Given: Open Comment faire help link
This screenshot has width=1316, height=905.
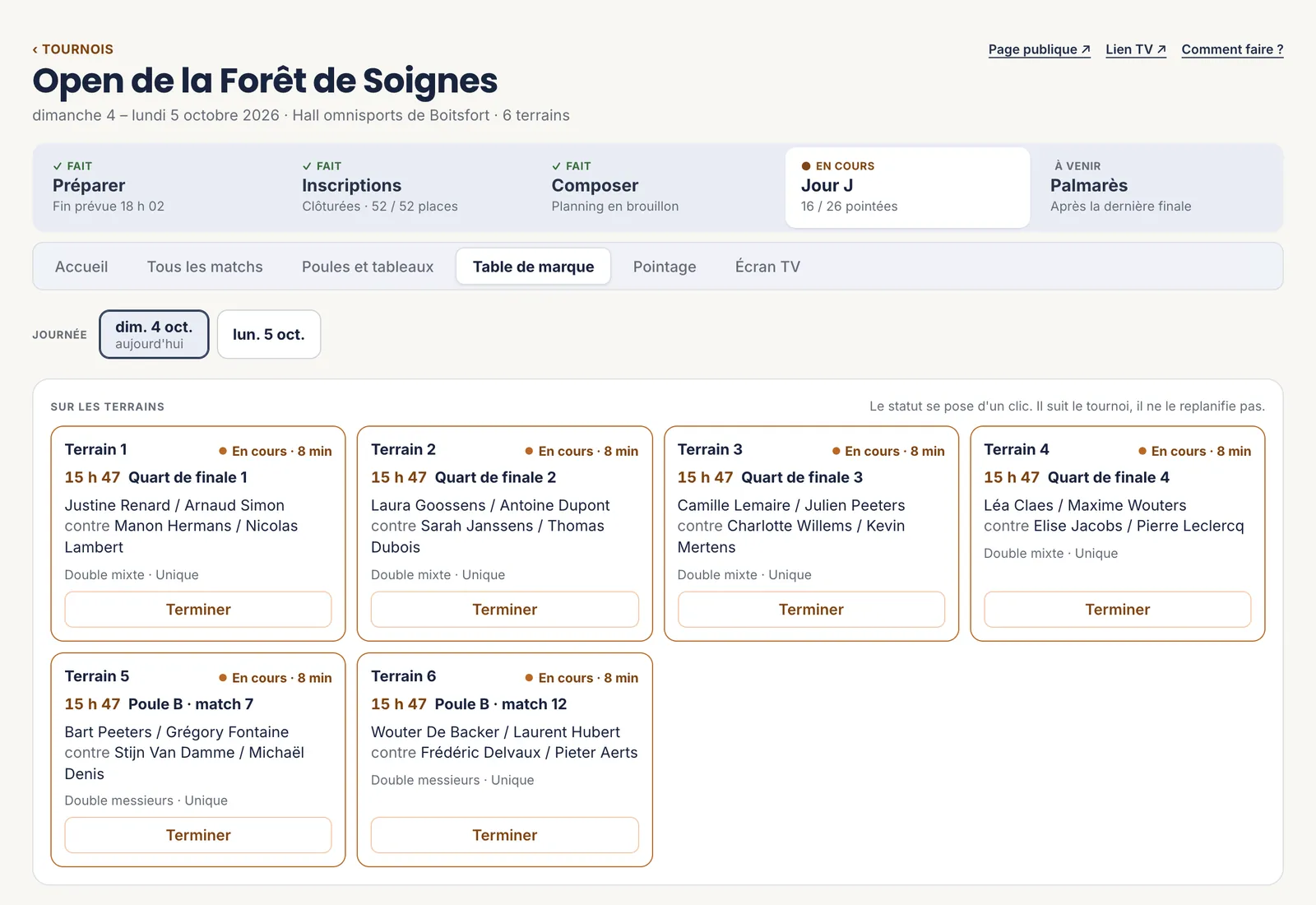Looking at the screenshot, I should (1232, 49).
